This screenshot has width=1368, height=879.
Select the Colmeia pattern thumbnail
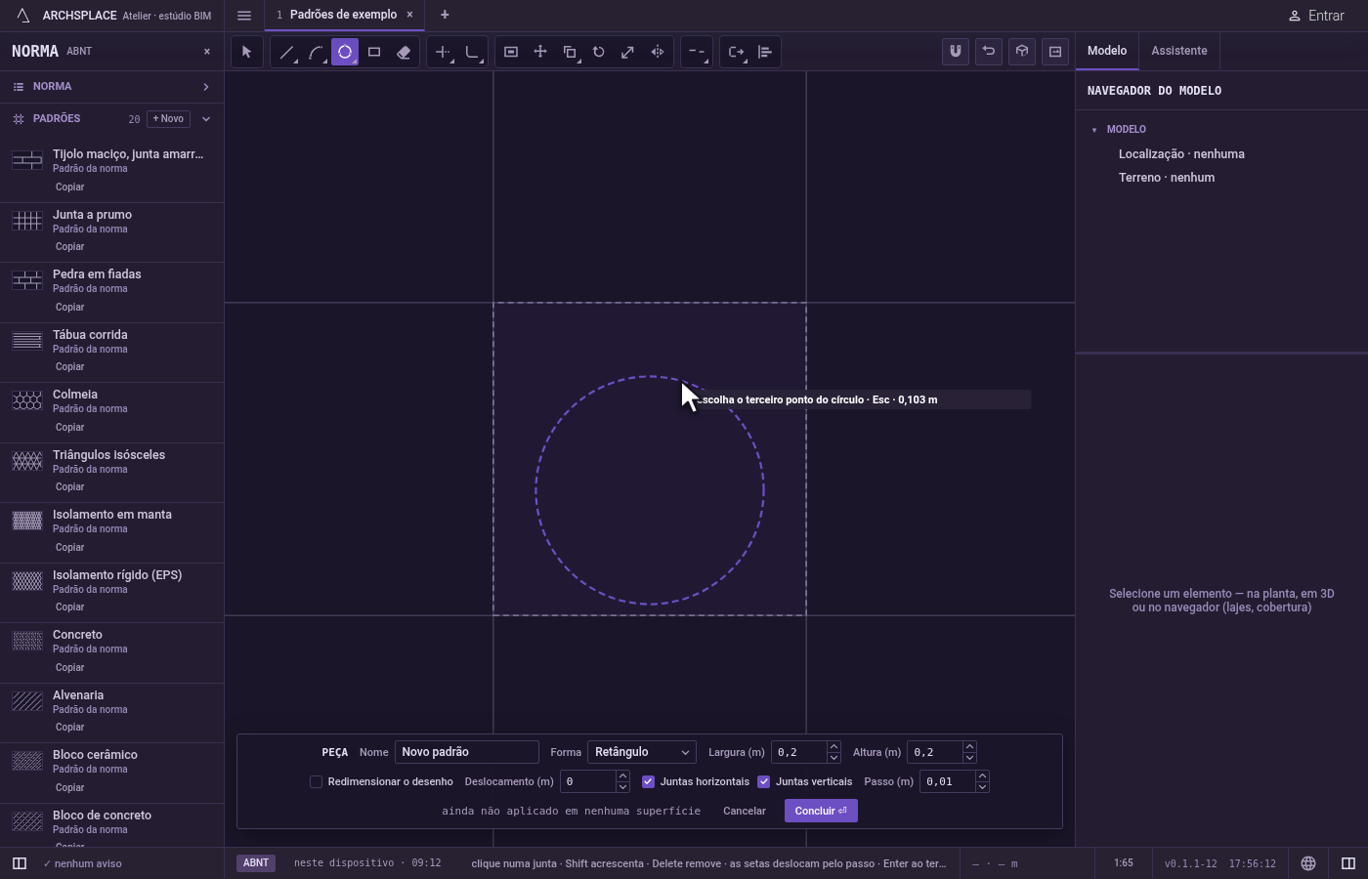click(27, 400)
